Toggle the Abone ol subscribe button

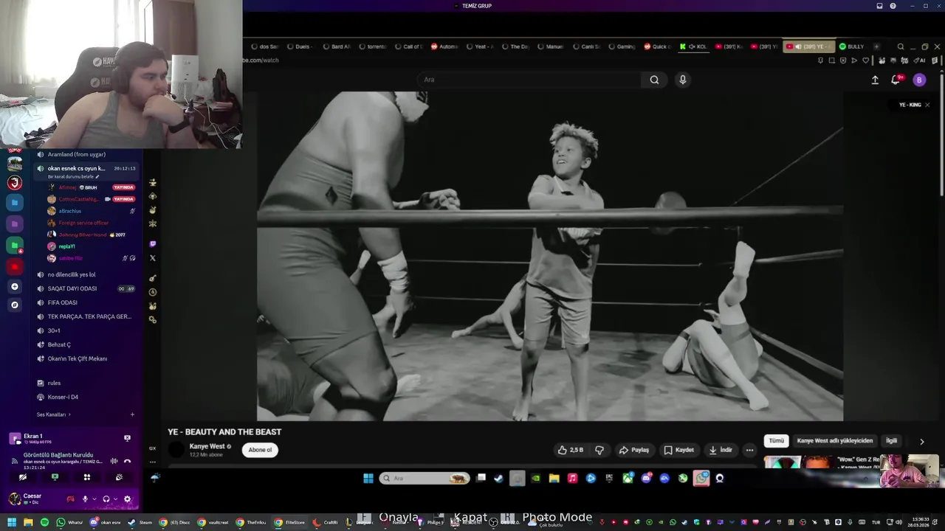click(x=260, y=450)
